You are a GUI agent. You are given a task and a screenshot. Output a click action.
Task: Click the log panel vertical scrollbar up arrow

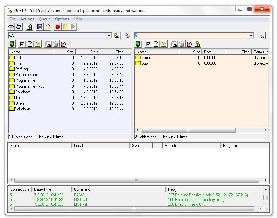tap(266, 189)
